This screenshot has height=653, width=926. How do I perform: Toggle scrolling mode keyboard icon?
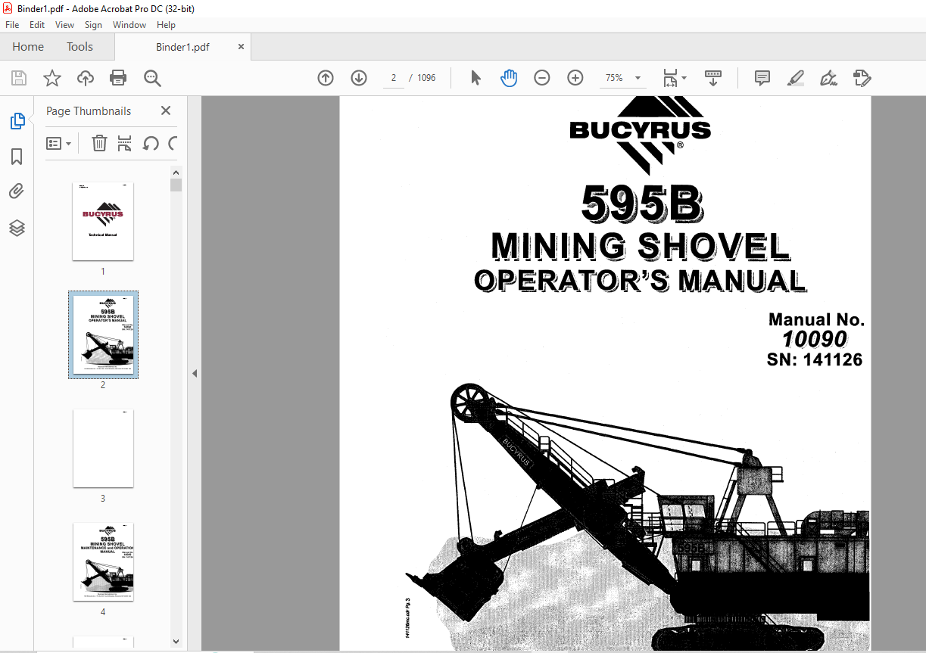click(x=713, y=78)
